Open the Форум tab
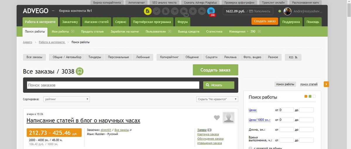Viewport: 351px width, 149px height. click(x=183, y=22)
